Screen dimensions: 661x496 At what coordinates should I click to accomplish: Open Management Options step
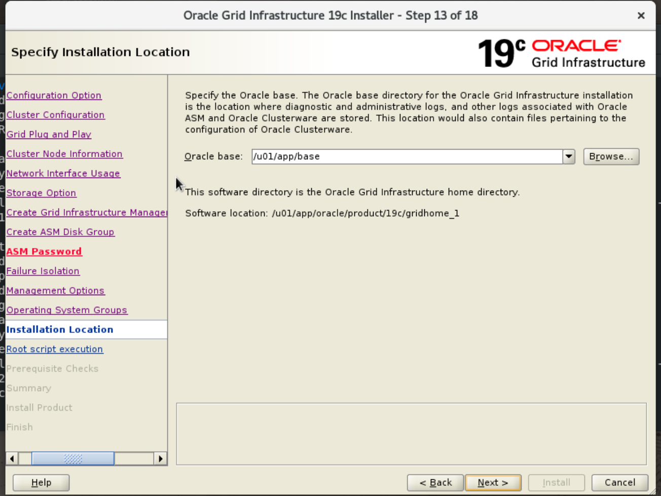[55, 291]
